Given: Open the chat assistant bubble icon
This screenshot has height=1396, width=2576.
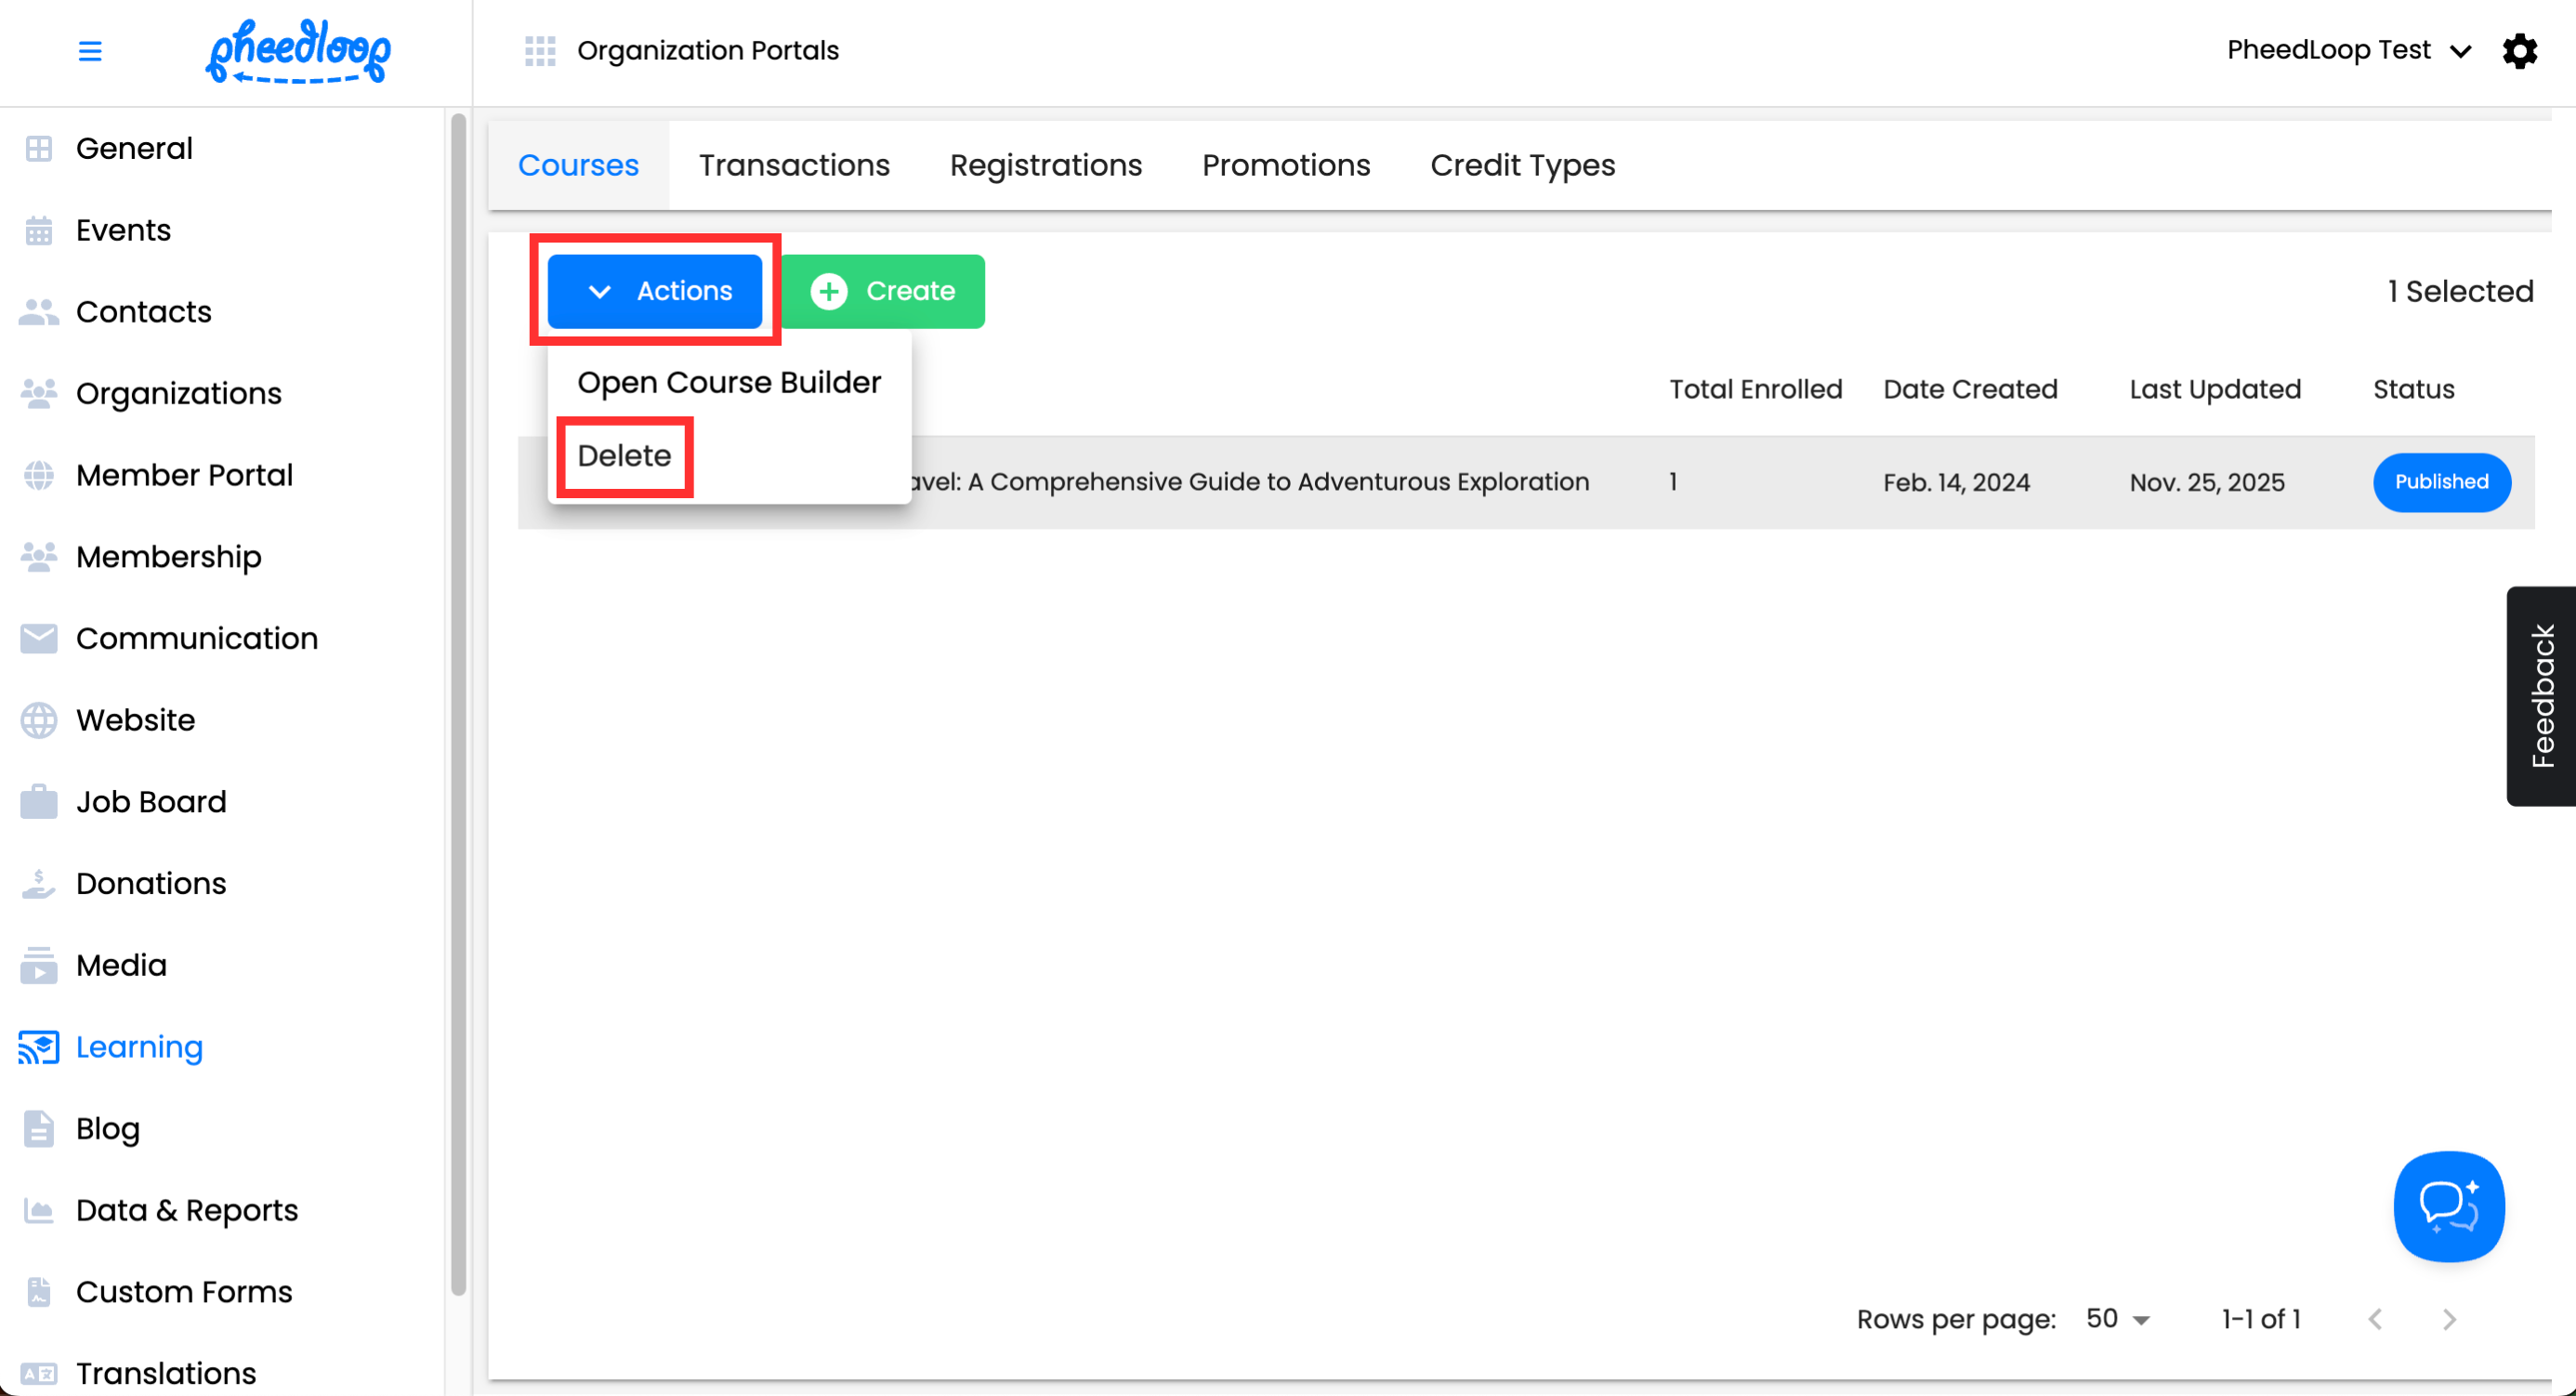Looking at the screenshot, I should (x=2448, y=1206).
